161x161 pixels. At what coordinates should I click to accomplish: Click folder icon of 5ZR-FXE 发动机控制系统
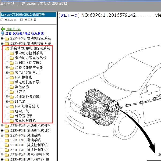[7, 44]
